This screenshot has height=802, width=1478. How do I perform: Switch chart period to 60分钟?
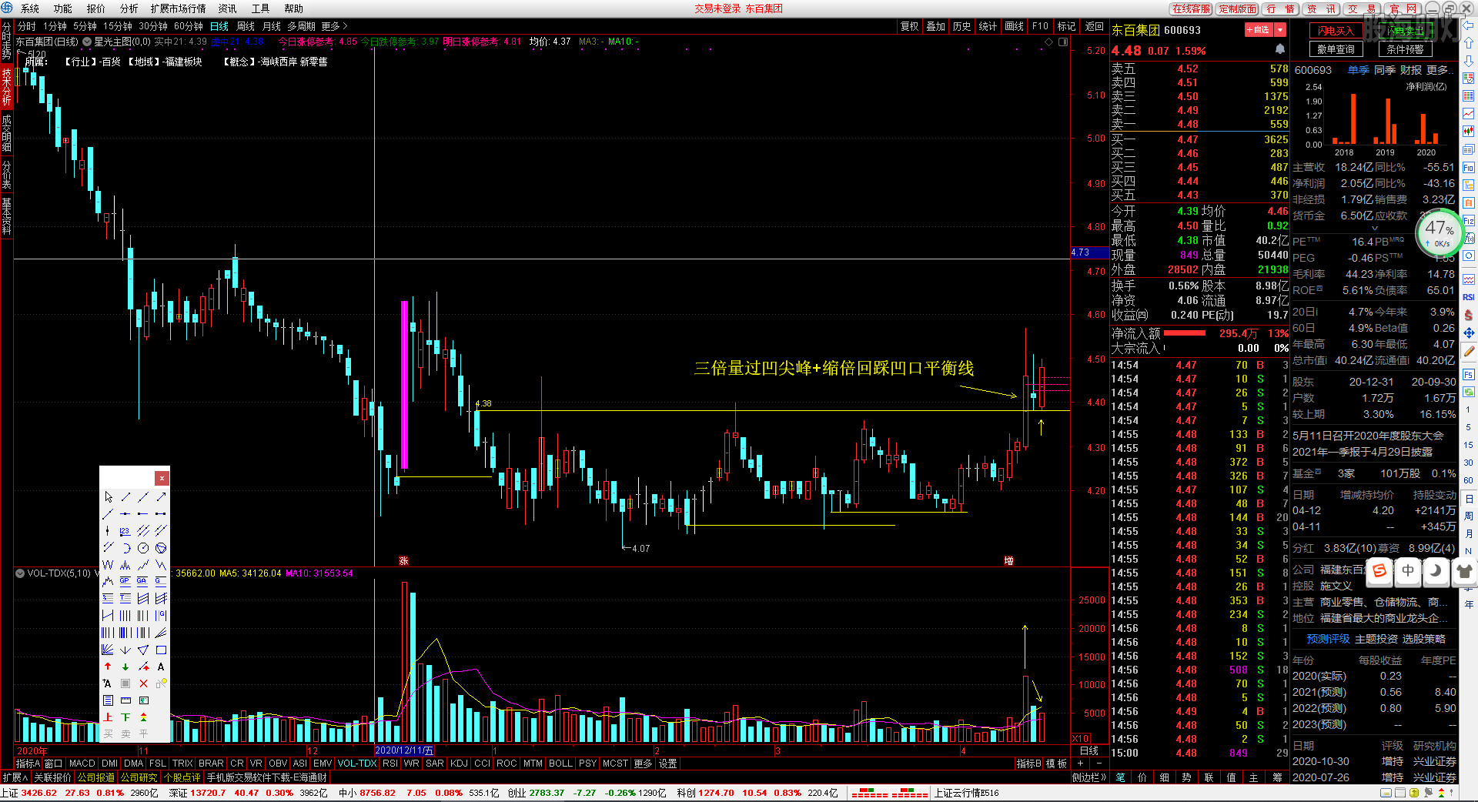189,26
